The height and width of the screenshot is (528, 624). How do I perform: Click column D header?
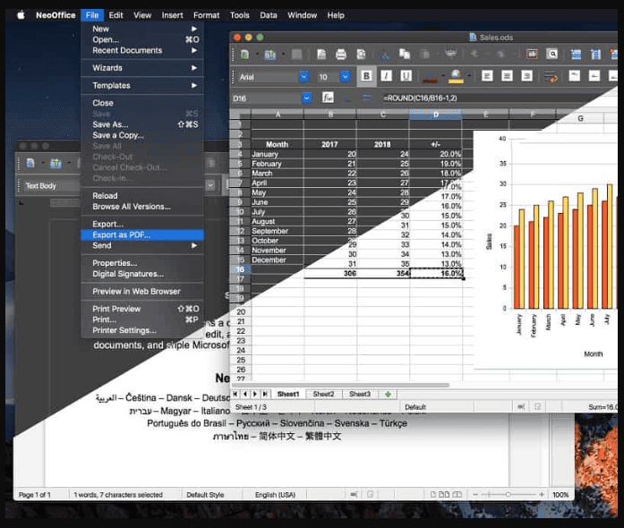(436, 115)
